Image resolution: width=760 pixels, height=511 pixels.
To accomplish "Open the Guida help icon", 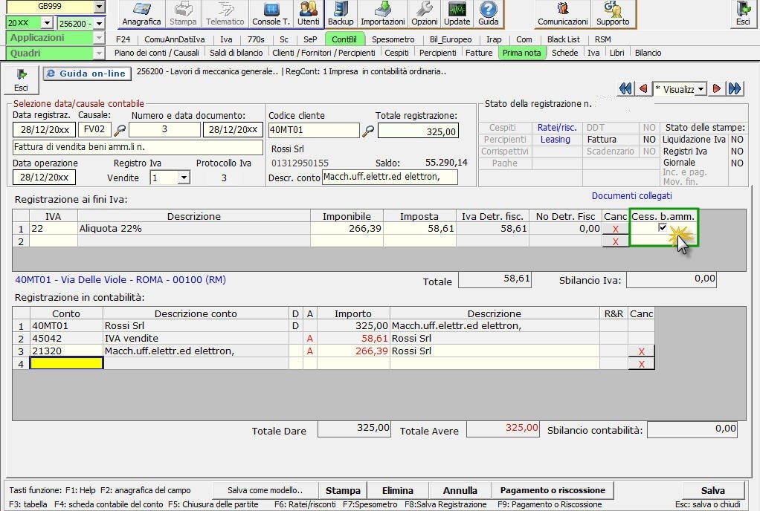I will [x=488, y=14].
